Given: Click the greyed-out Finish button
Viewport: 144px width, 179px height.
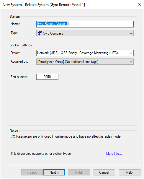Looking at the screenshot, I should pos(79,173).
